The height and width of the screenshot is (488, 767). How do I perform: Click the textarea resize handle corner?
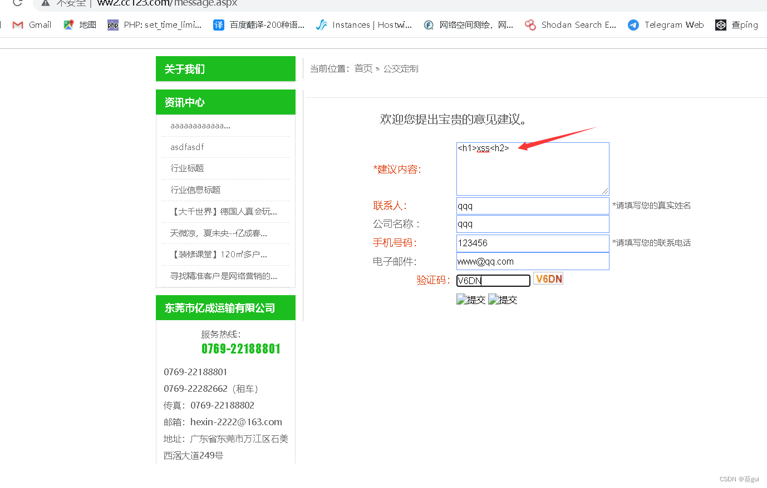pyautogui.click(x=605, y=191)
